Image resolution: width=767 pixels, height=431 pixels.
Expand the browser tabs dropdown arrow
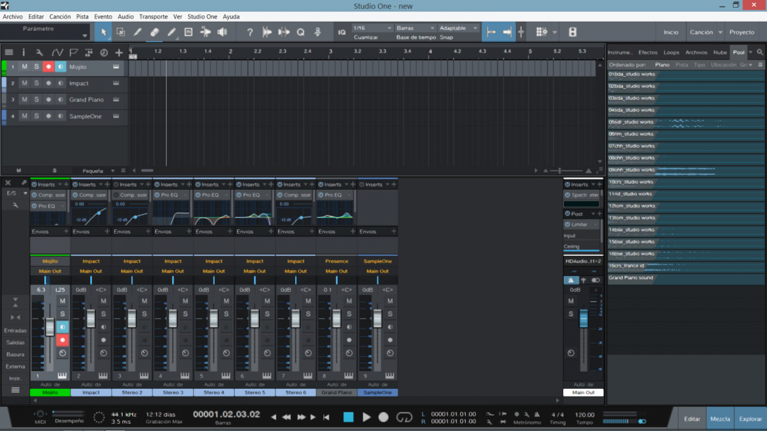[x=751, y=52]
